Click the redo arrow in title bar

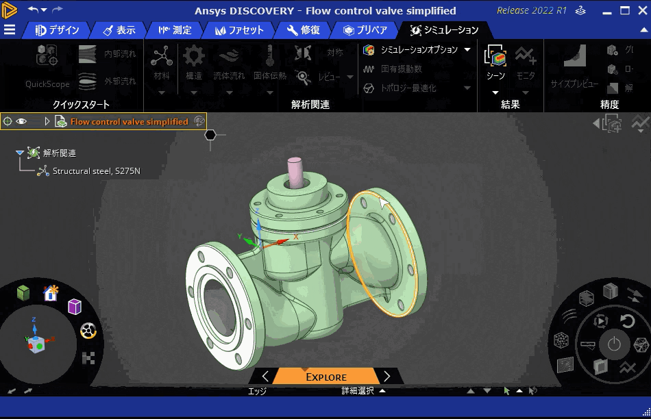tap(58, 10)
